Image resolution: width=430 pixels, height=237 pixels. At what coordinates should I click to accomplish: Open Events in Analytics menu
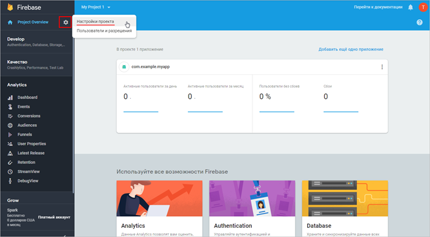23,107
